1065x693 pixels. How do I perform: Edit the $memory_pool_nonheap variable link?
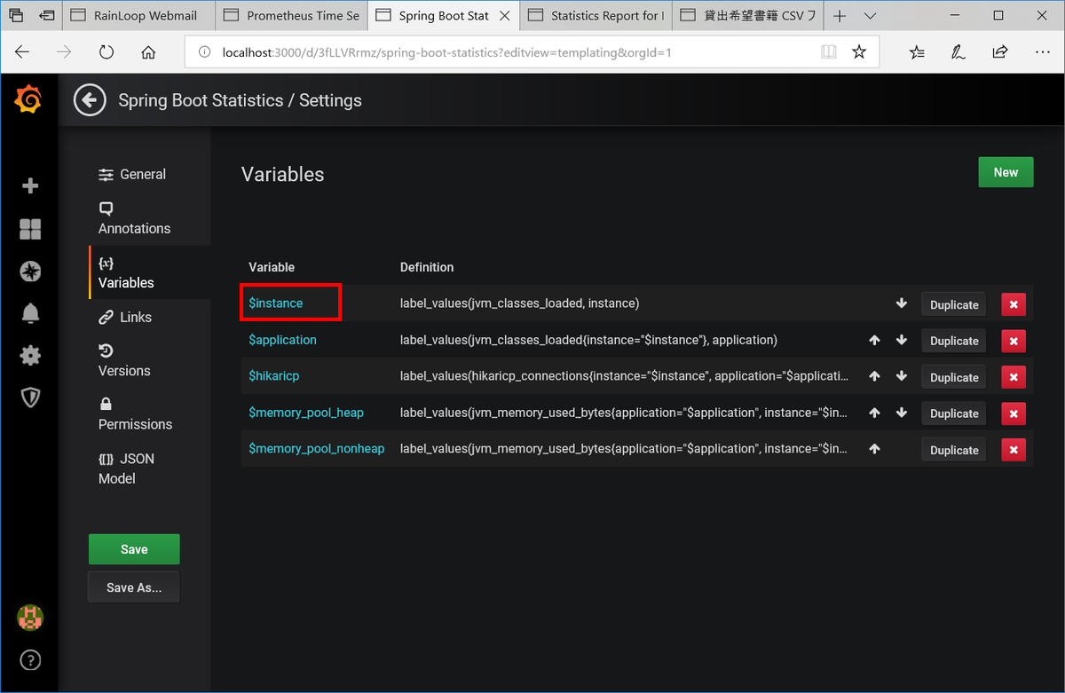point(317,449)
